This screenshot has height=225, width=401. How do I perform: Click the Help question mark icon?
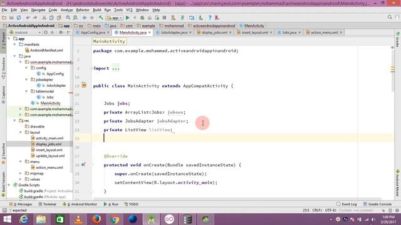click(210, 17)
